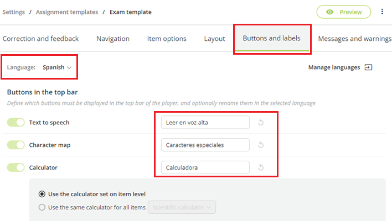392x221 pixels.
Task: Reset the Text to speech label
Action: 261,123
